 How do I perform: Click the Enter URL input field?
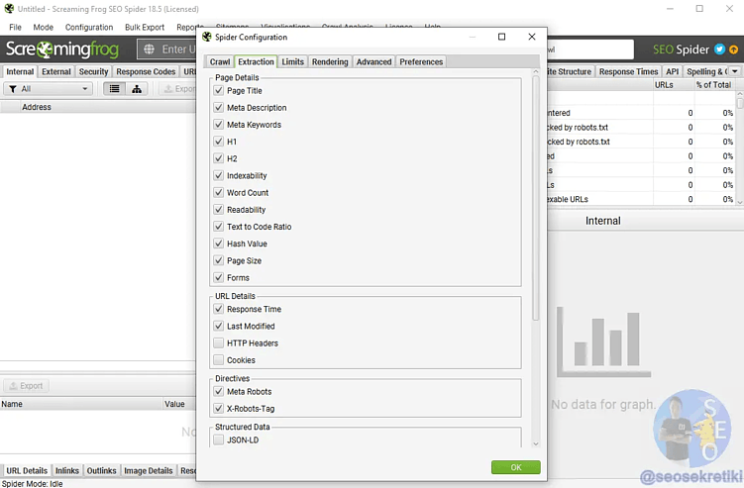point(167,49)
